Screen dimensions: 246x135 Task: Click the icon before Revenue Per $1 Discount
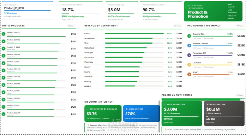pos(88,109)
